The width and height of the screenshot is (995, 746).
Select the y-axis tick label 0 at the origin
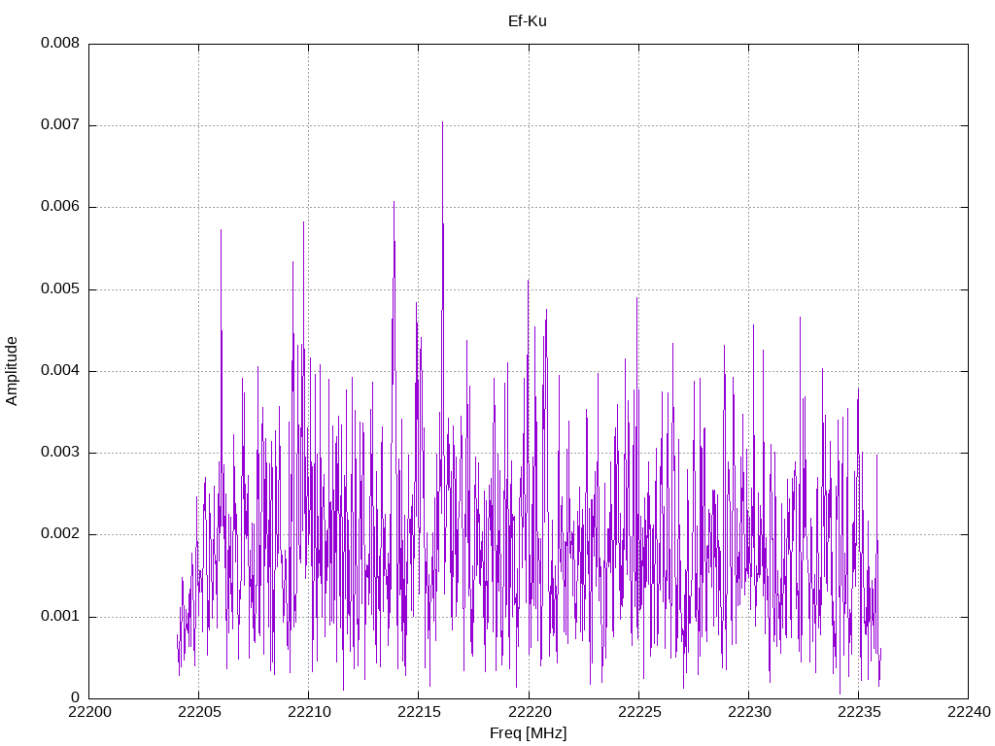click(76, 698)
